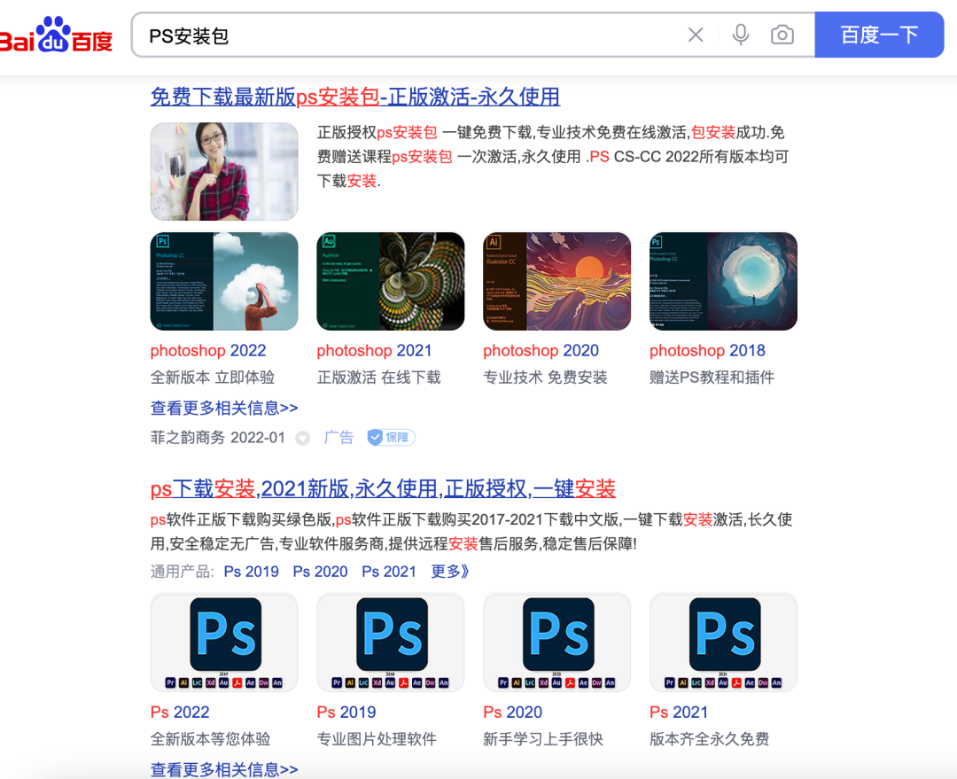
Task: Click description text 专业图片处理软件
Action: pos(377,739)
